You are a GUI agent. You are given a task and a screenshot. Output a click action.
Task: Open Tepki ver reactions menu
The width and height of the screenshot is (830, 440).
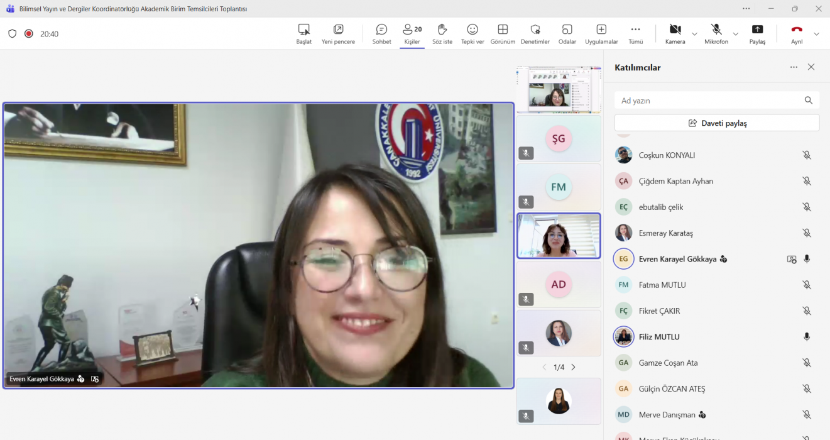472,34
